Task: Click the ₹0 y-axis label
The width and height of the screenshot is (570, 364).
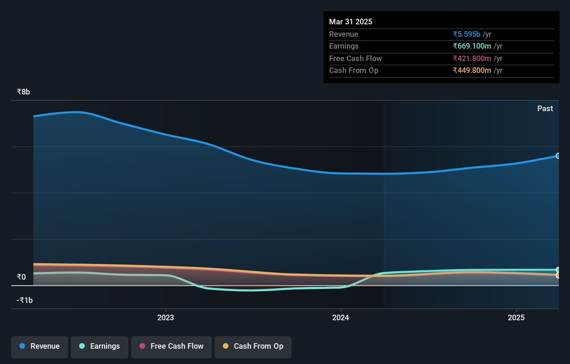Action: click(21, 277)
